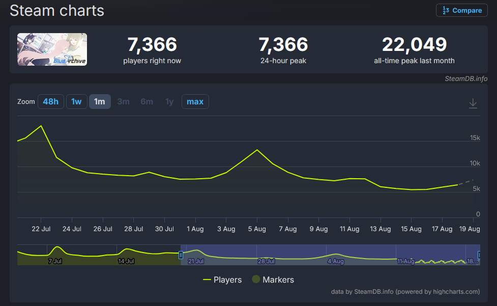Choose the 3m zoom range

pyautogui.click(x=123, y=101)
